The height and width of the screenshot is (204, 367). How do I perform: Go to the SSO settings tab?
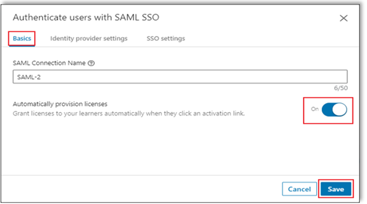pos(166,39)
